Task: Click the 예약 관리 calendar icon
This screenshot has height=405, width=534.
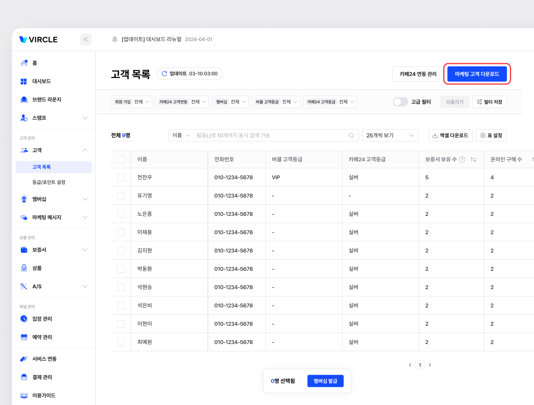Action: (x=24, y=337)
